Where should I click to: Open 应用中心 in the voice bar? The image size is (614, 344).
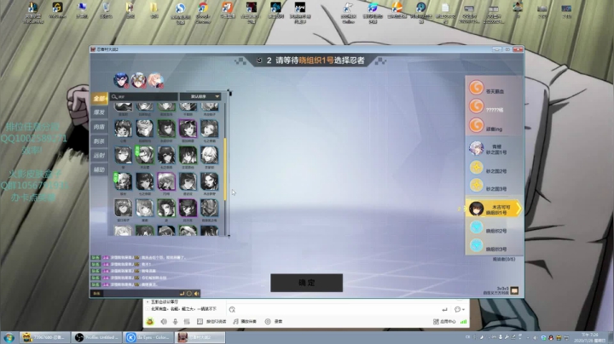point(444,321)
